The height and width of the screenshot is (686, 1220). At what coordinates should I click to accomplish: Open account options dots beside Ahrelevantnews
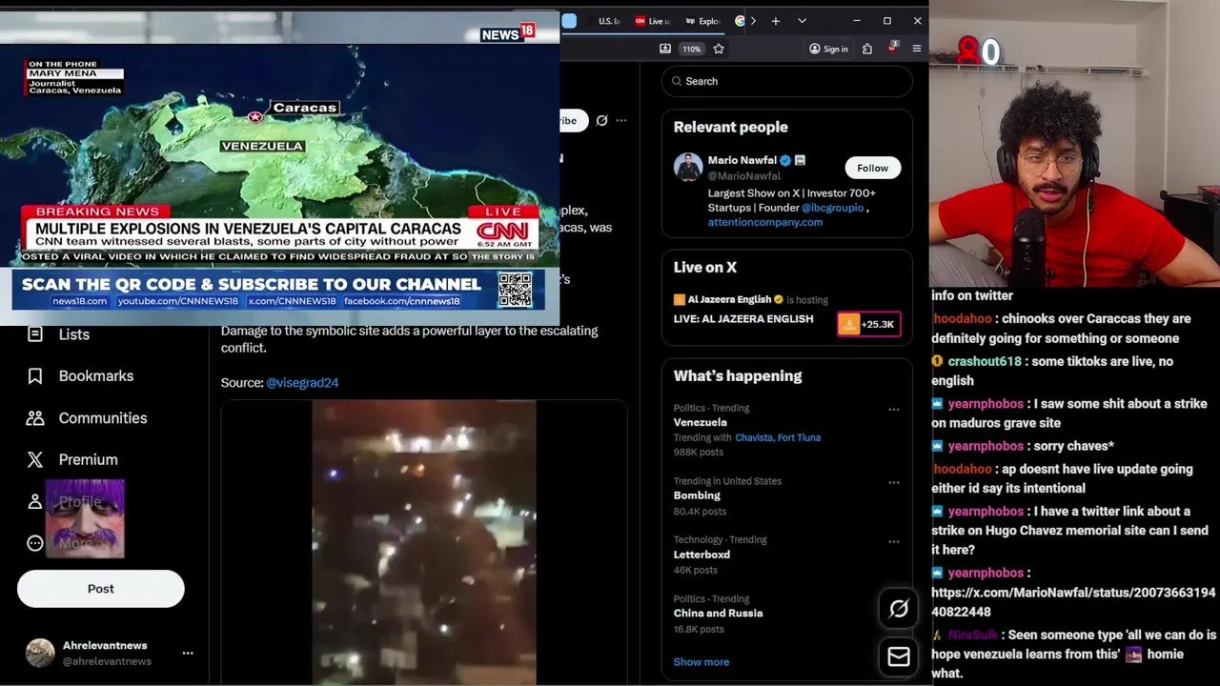pyautogui.click(x=188, y=653)
